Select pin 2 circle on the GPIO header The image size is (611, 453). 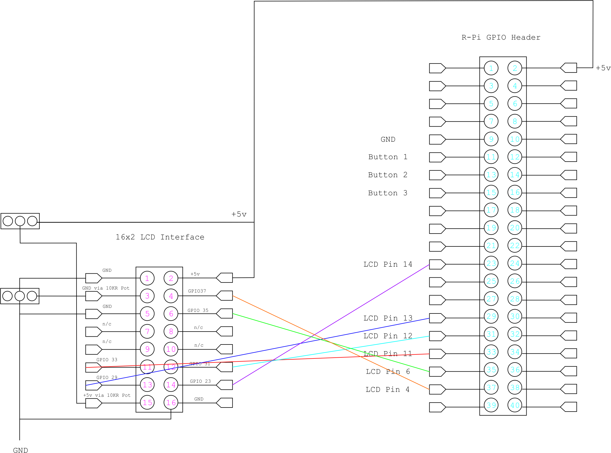coord(515,68)
